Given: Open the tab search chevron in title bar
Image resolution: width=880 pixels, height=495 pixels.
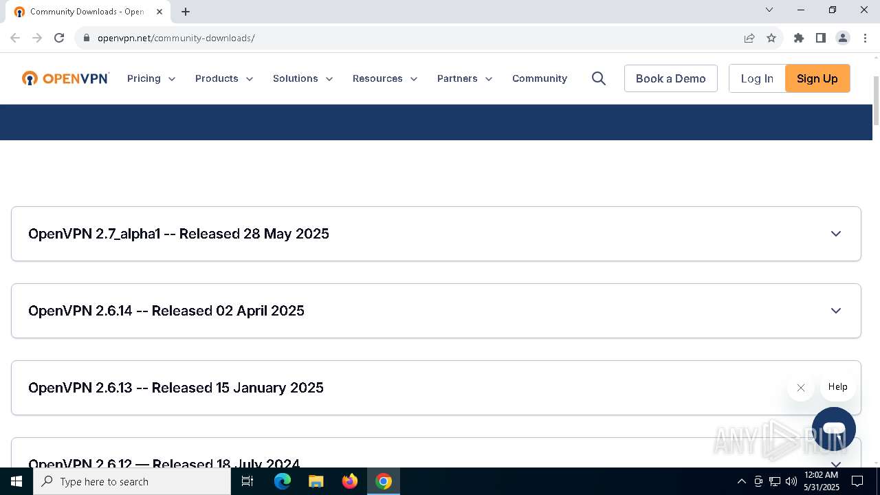Looking at the screenshot, I should click(769, 10).
